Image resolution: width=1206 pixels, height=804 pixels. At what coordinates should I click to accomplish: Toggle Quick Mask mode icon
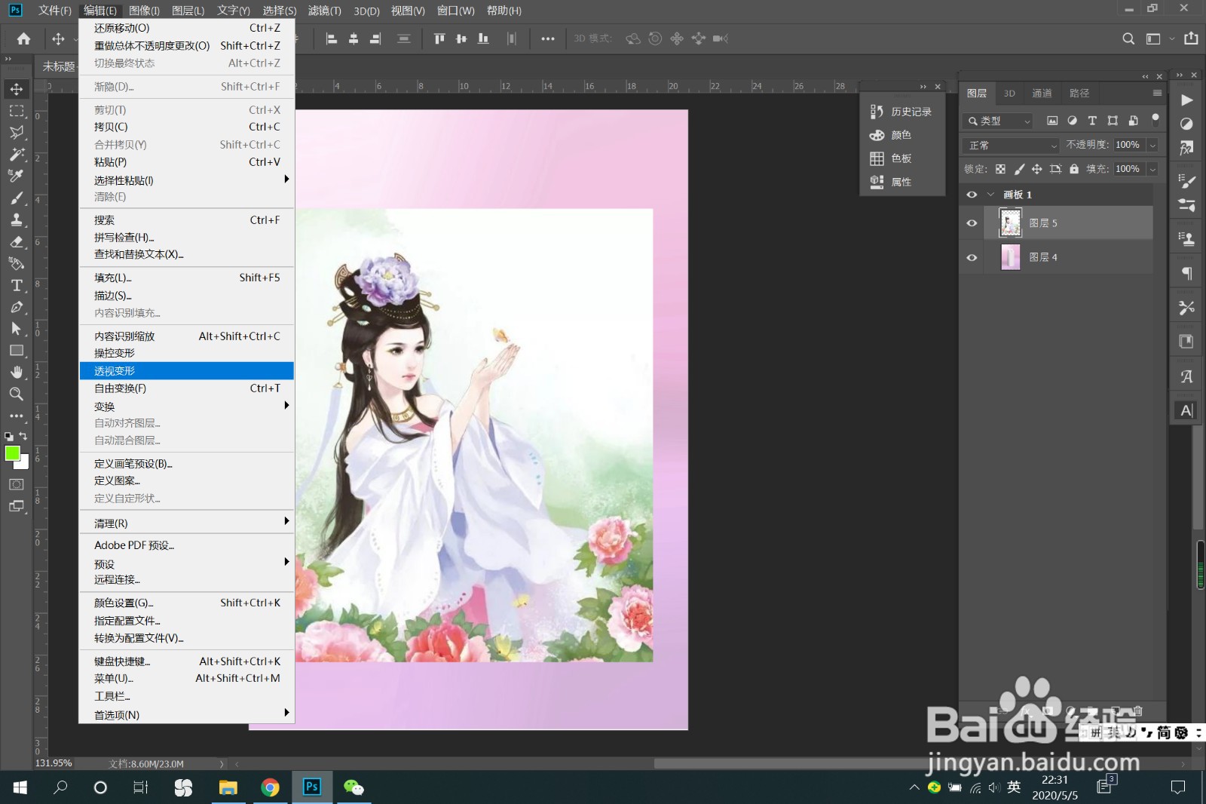(x=16, y=484)
